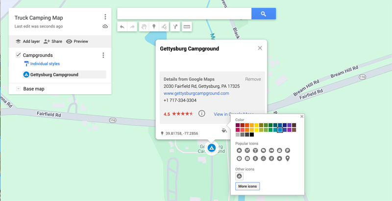
Task: Pick the black color swatch
Action: click(x=252, y=134)
